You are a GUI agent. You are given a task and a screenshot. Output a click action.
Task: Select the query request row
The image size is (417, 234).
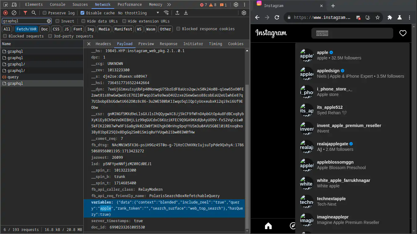[x=42, y=77]
